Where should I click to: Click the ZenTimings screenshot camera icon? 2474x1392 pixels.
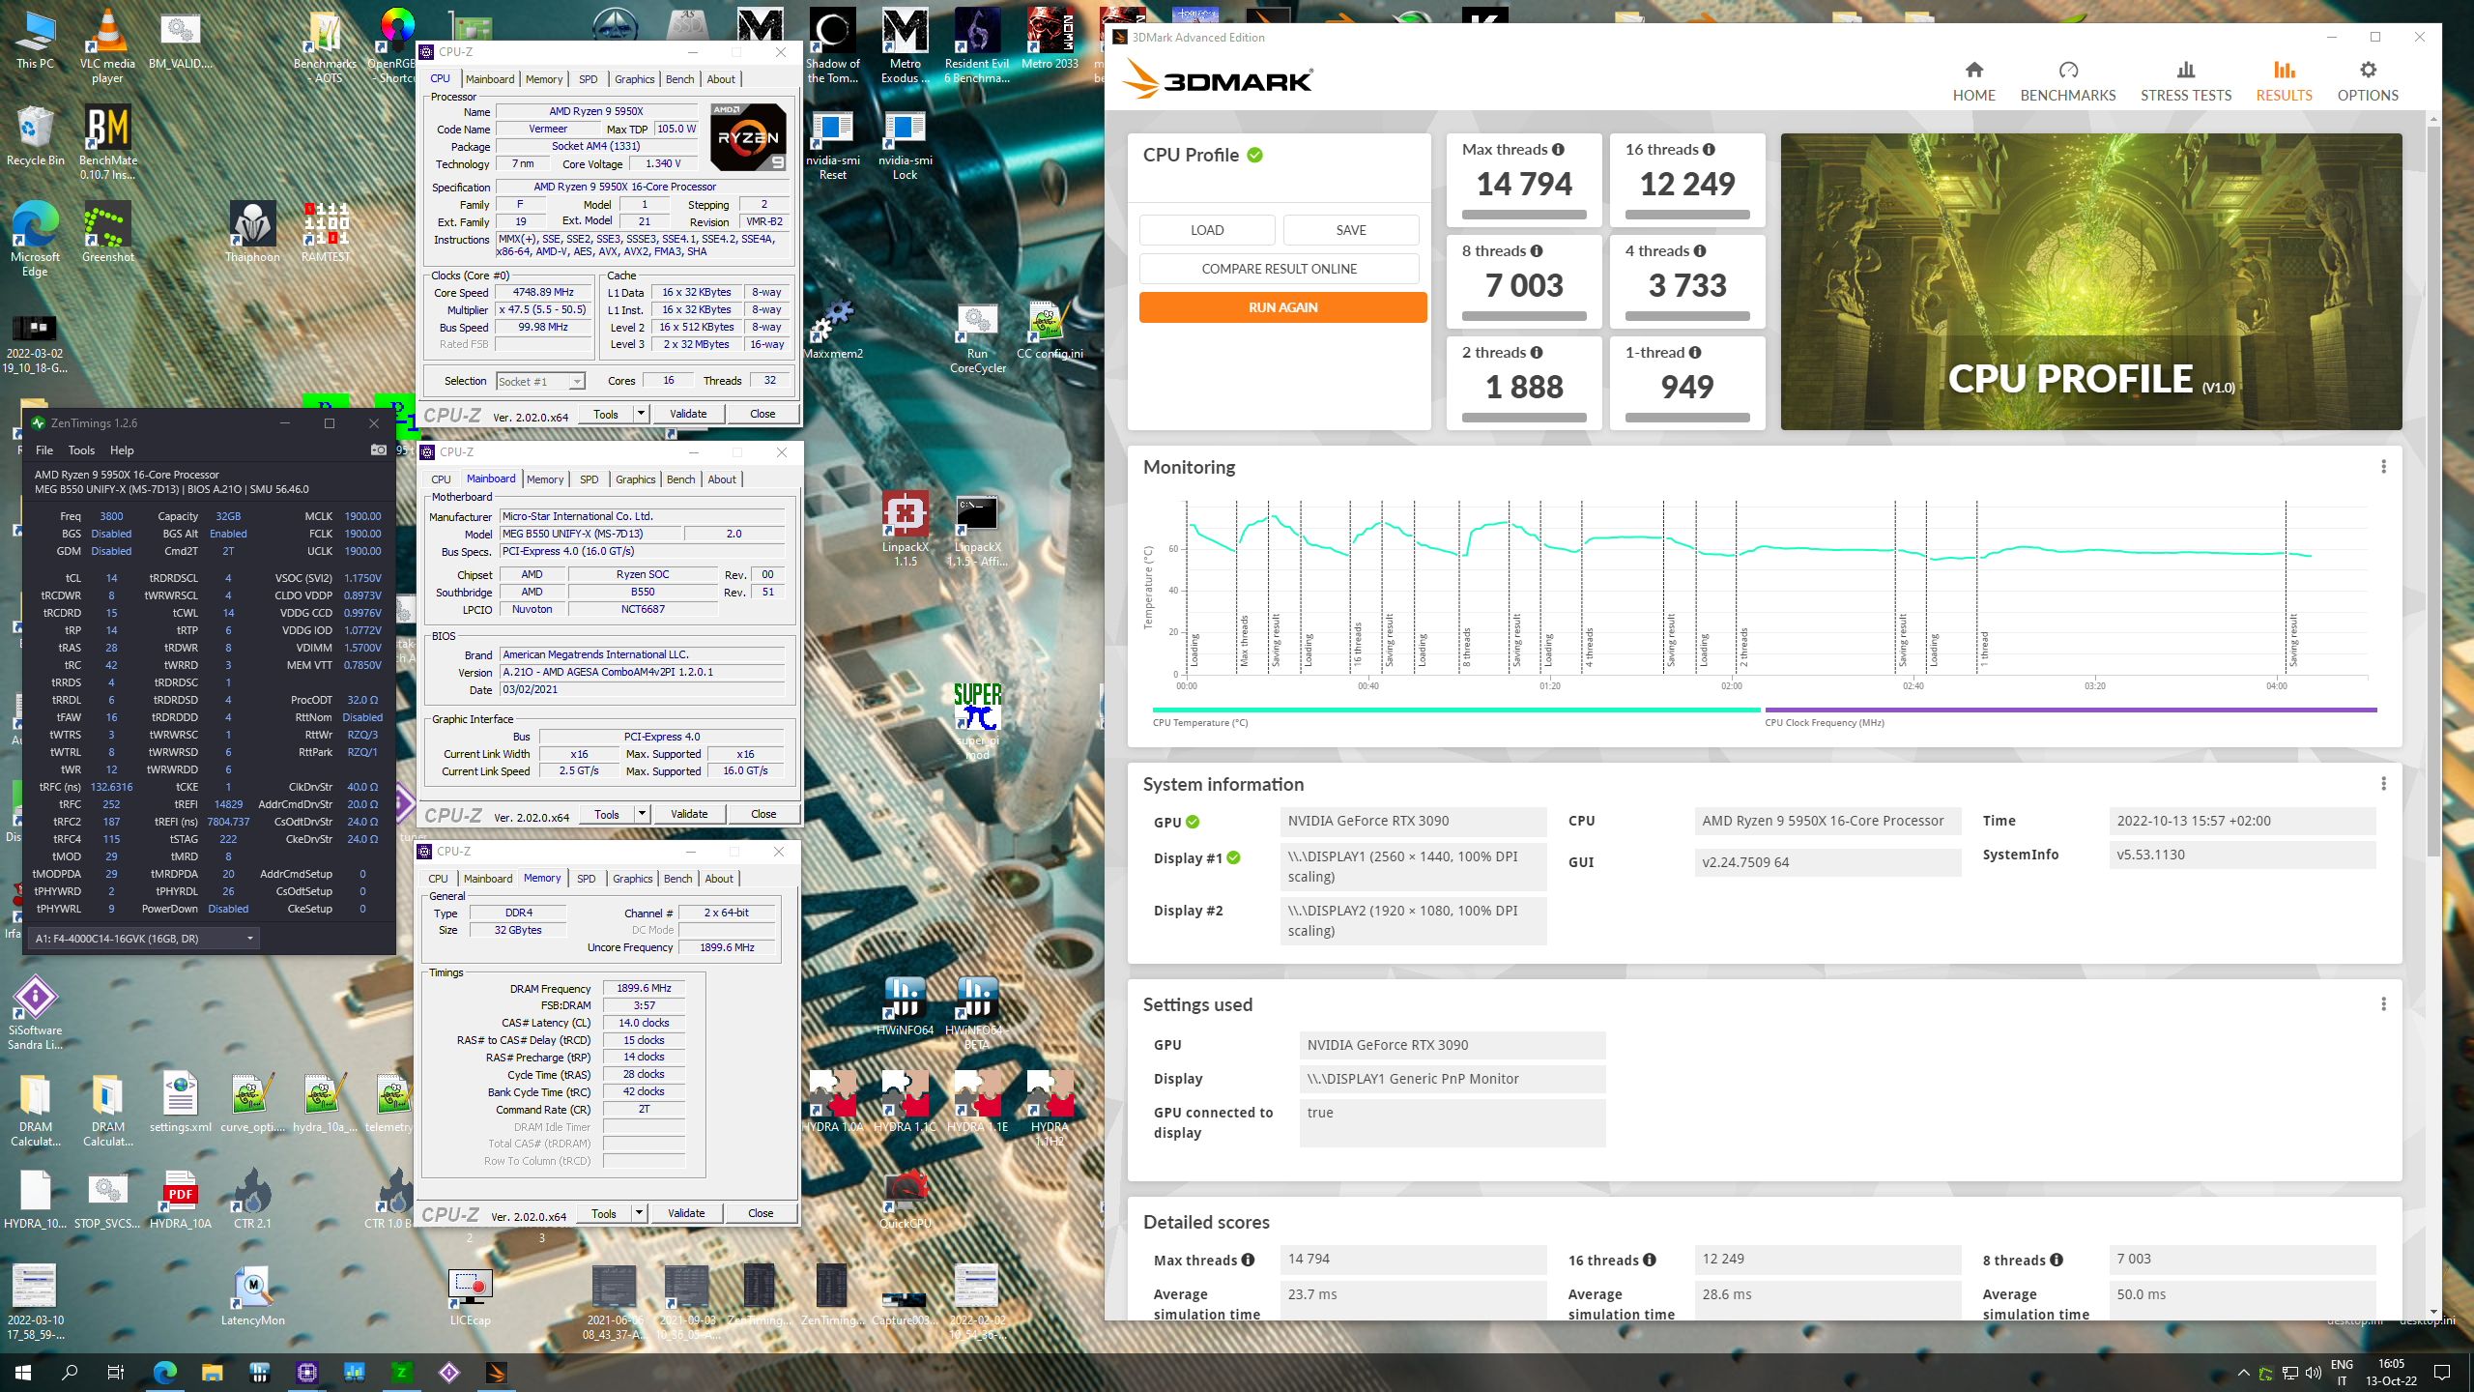tap(379, 449)
